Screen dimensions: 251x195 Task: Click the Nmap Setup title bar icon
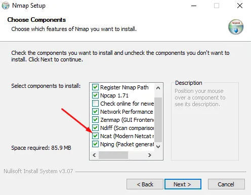coord(6,6)
